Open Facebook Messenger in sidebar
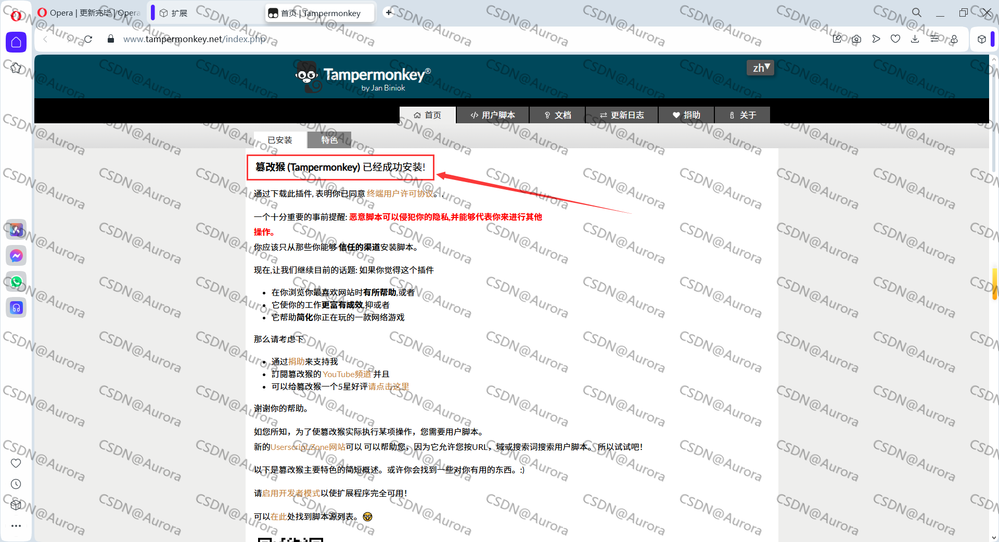The height and width of the screenshot is (542, 999). point(16,255)
